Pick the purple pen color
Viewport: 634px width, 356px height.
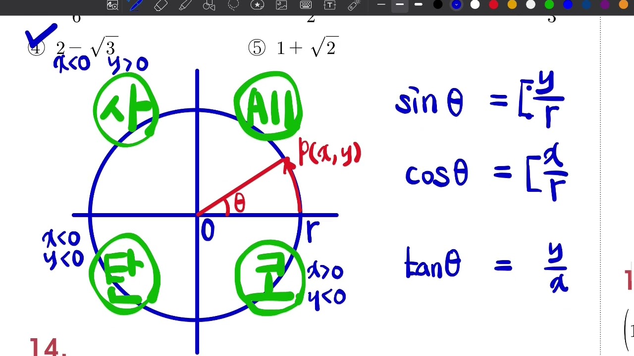click(605, 5)
